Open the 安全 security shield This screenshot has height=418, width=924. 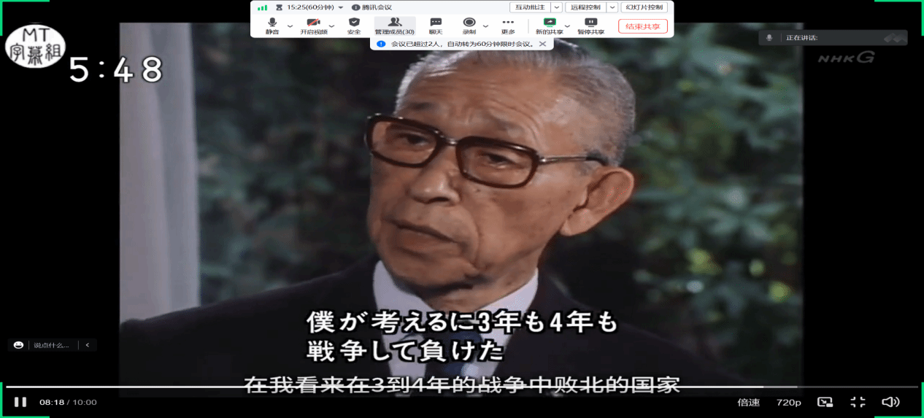[x=354, y=26]
